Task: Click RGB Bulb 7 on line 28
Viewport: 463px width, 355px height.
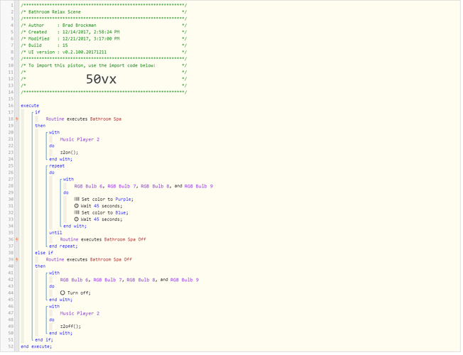Action: pos(121,186)
